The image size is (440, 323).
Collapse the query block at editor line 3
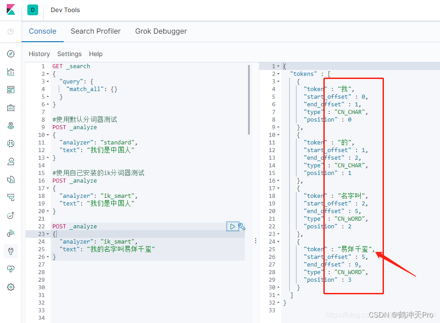(x=48, y=82)
